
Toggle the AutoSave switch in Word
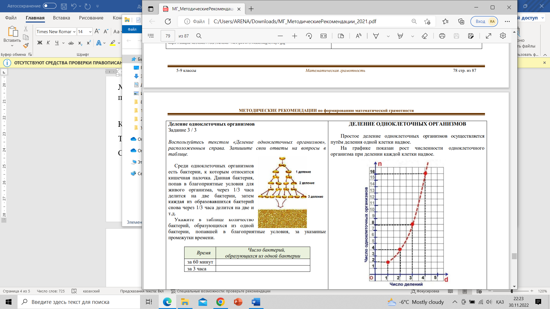(50, 6)
